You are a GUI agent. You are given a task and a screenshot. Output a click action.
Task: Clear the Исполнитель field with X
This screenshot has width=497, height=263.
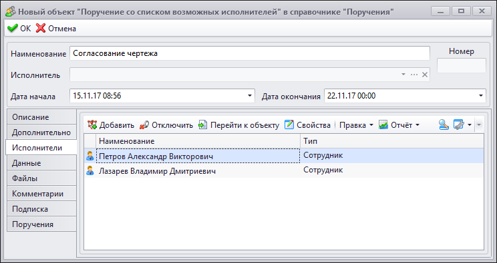pos(425,75)
